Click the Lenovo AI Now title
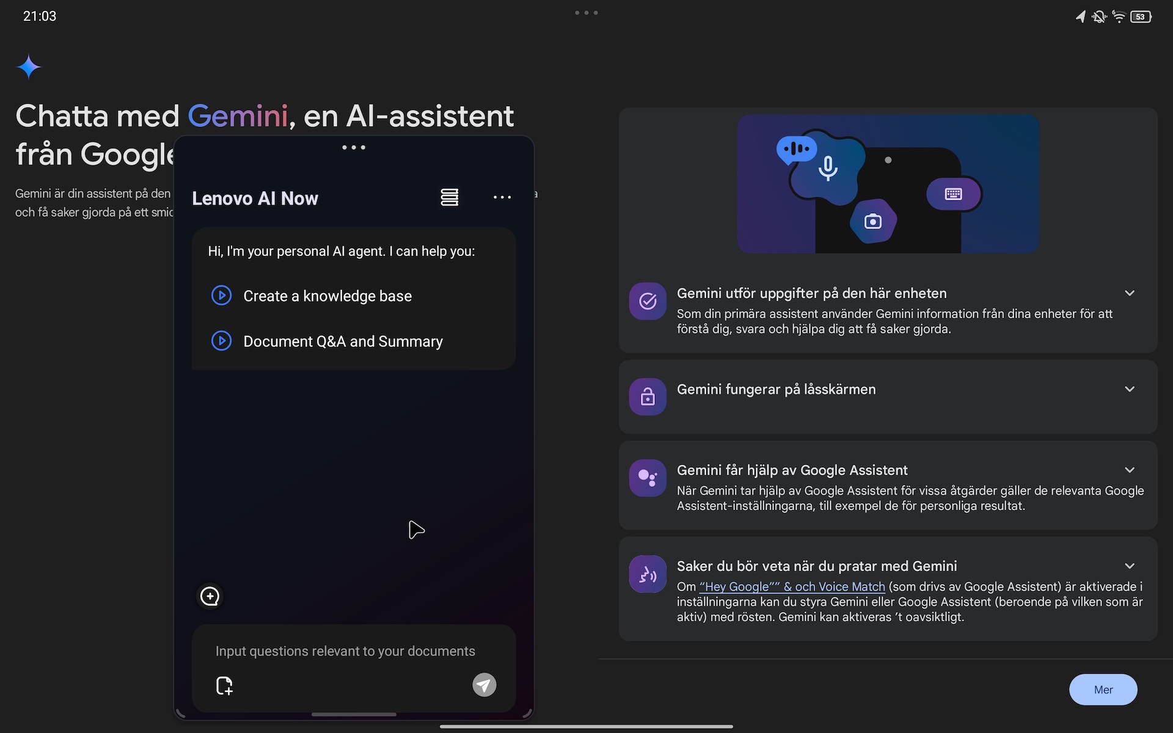The height and width of the screenshot is (733, 1173). [x=255, y=199]
